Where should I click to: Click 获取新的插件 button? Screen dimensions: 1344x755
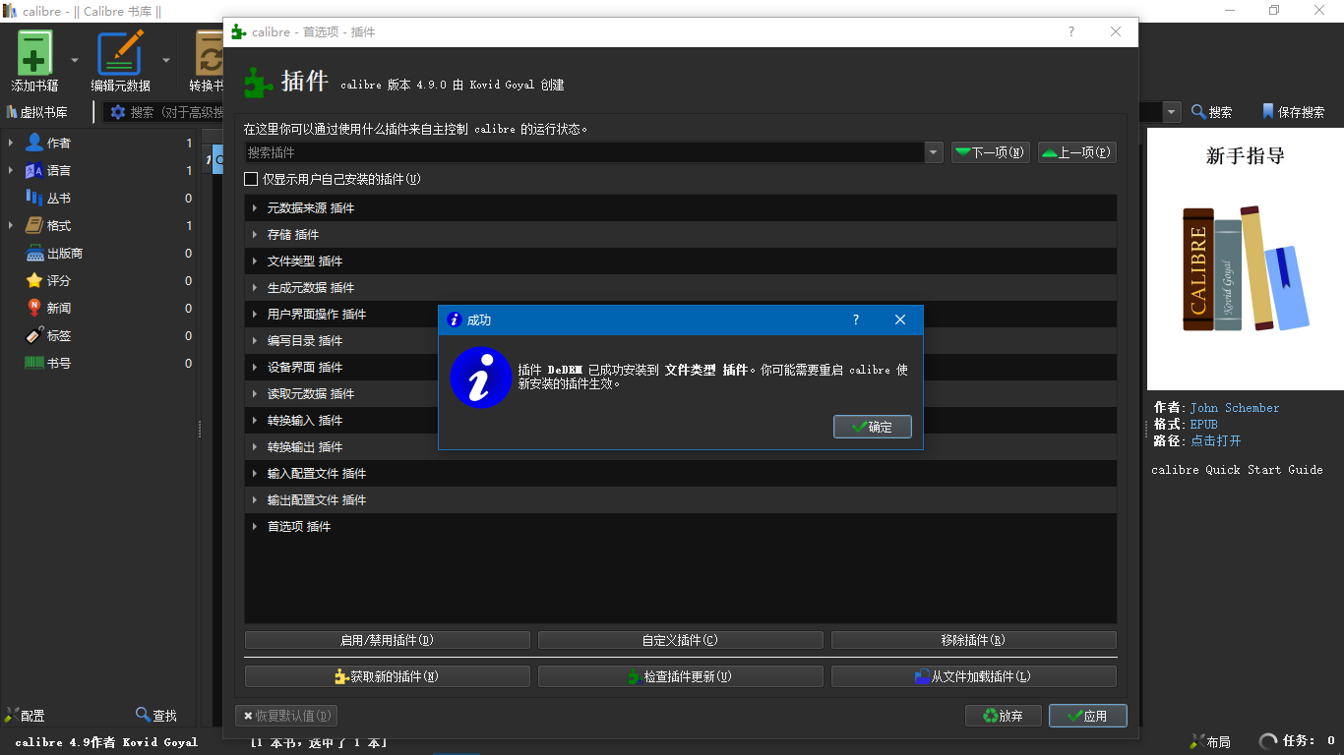click(387, 676)
